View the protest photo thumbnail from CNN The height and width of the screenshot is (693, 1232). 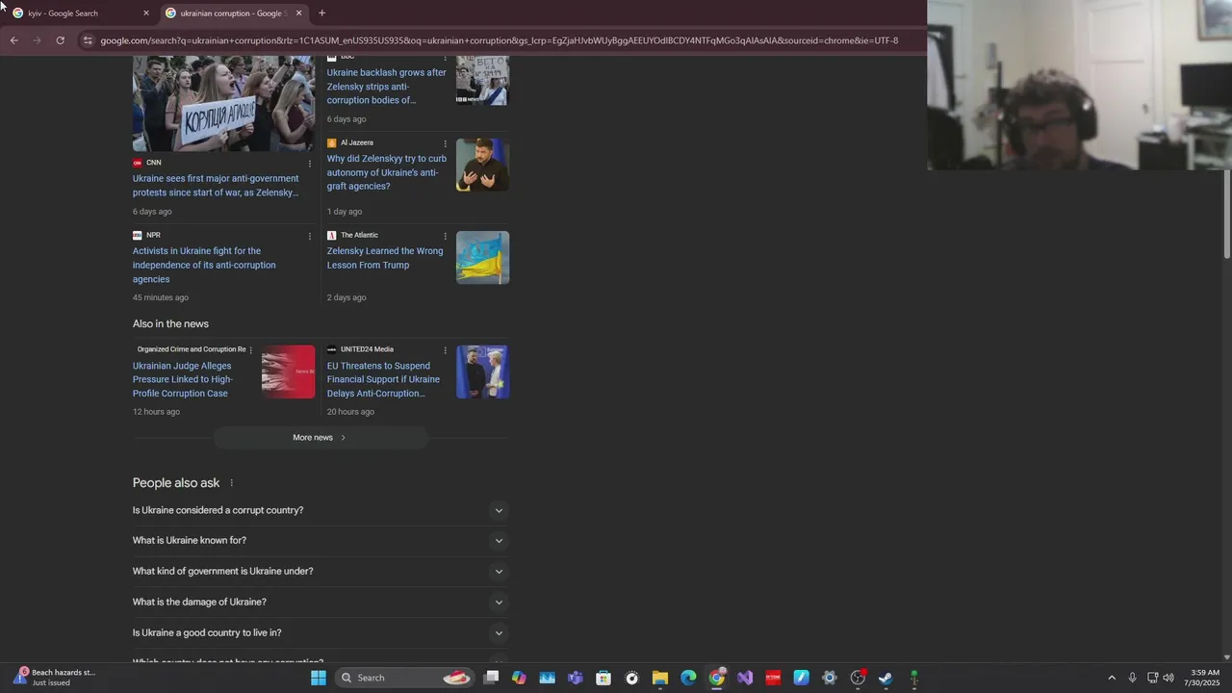(223, 103)
